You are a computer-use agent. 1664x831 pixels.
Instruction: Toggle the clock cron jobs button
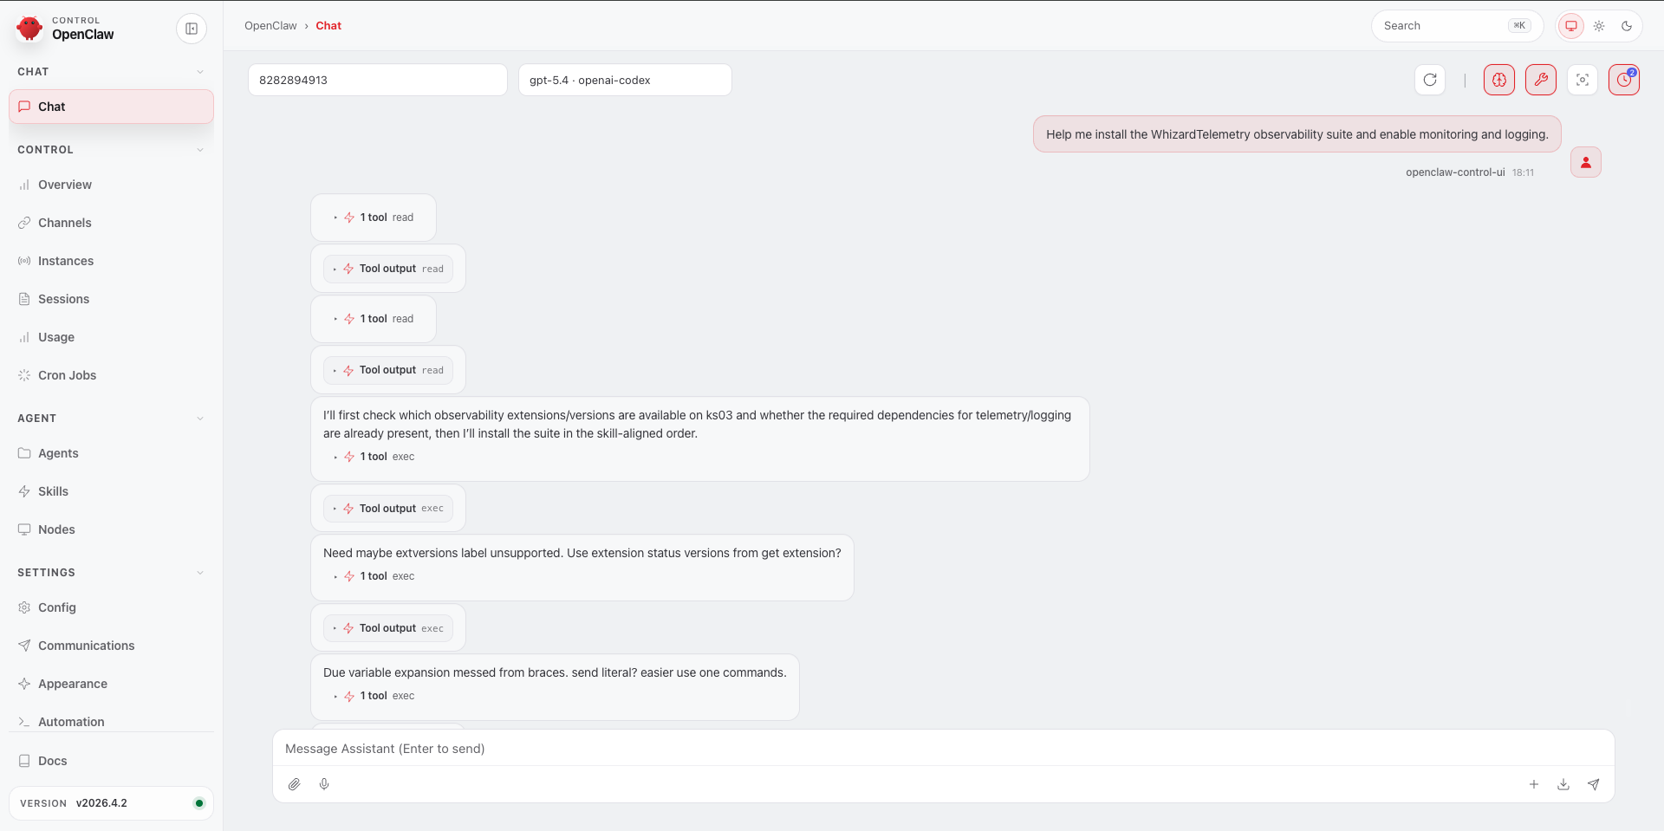tap(1623, 80)
